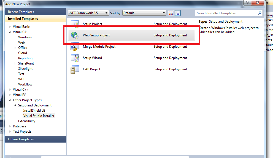Click the Web Setup Project template name
The height and width of the screenshot is (158, 273).
coord(96,35)
